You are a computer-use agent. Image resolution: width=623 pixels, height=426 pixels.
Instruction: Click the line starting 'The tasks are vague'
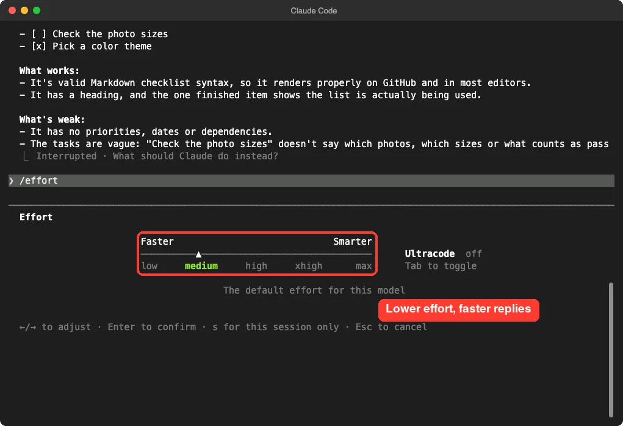314,144
